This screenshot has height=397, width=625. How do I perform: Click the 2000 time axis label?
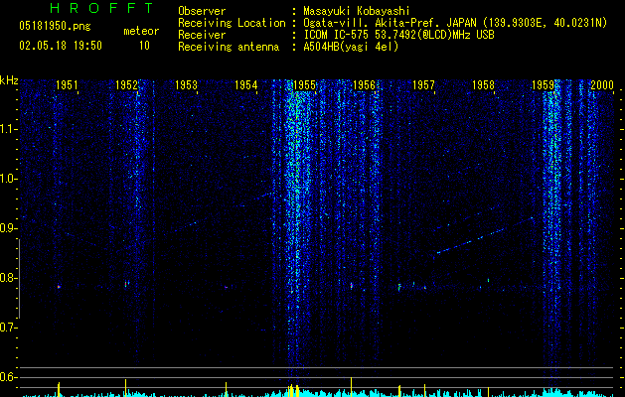point(602,84)
